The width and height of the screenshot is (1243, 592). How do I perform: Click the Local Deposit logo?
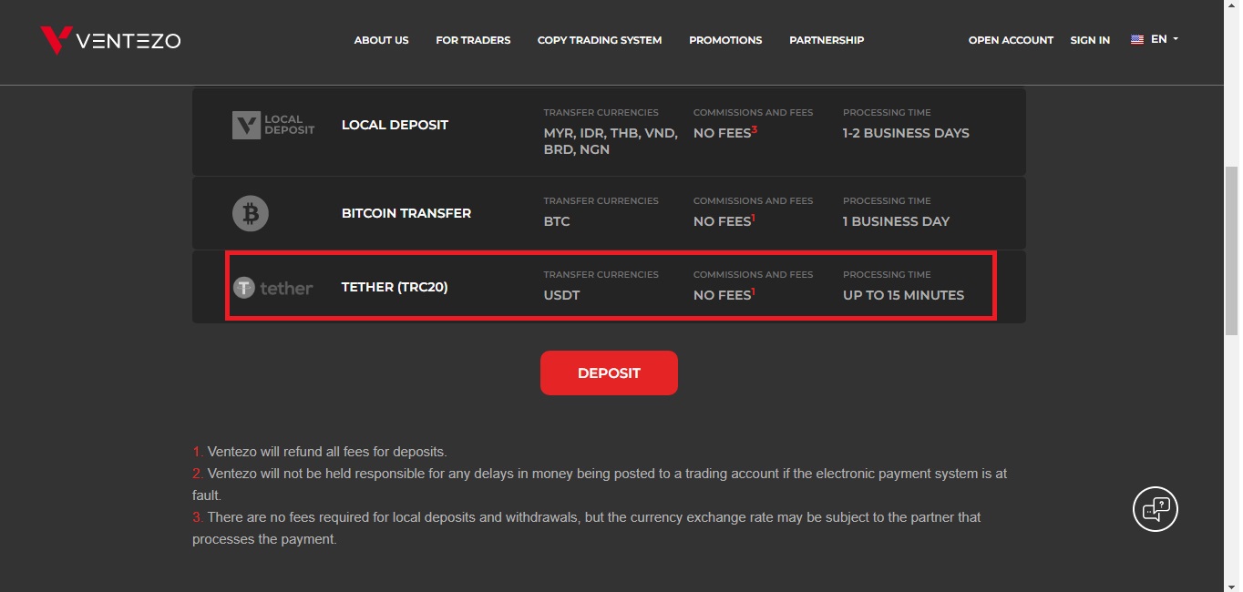pos(273,125)
